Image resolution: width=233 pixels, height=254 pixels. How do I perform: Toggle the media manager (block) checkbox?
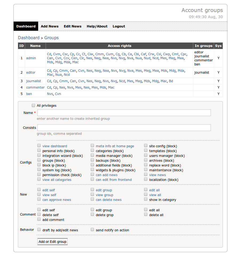tap(92, 155)
